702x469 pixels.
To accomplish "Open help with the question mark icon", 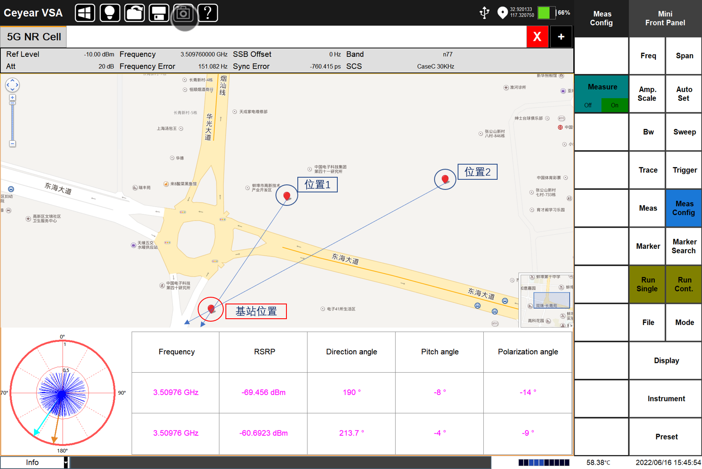I will click(x=208, y=13).
